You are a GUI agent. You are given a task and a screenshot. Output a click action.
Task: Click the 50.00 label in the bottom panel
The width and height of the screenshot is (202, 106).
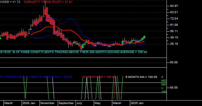(174, 88)
